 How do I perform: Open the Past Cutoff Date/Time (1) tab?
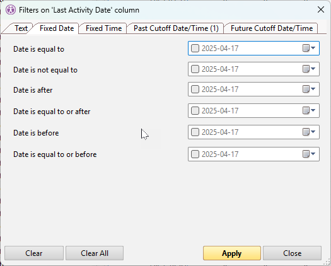click(176, 28)
